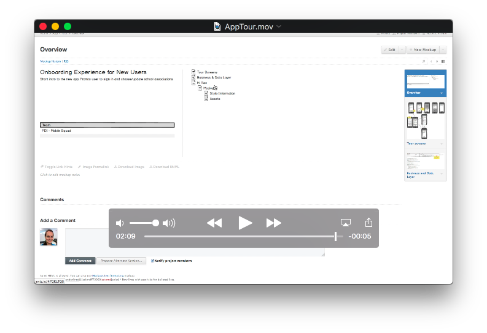Viewport: 487px width, 333px height.
Task: Open the Share menu in the player
Action: click(x=368, y=223)
